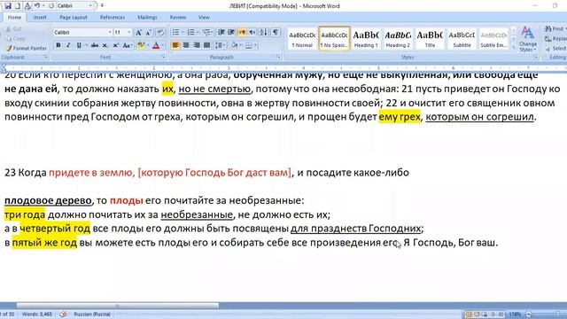This screenshot has height=319, width=567.
Task: Clear formatting of the selection
Action: pos(160,33)
